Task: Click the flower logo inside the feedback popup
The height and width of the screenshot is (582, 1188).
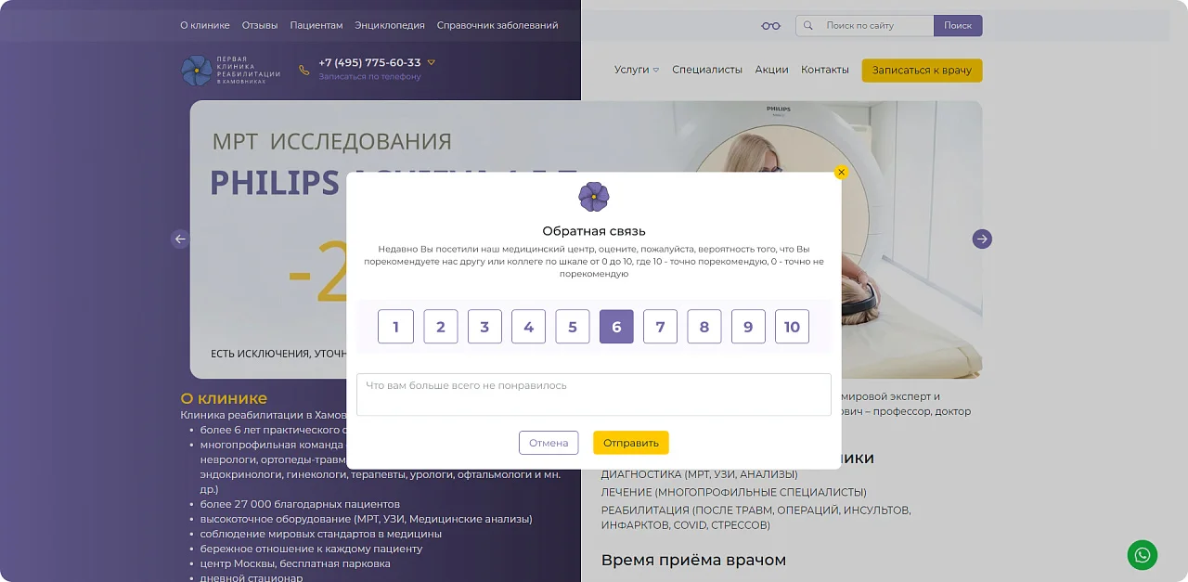Action: tap(594, 197)
